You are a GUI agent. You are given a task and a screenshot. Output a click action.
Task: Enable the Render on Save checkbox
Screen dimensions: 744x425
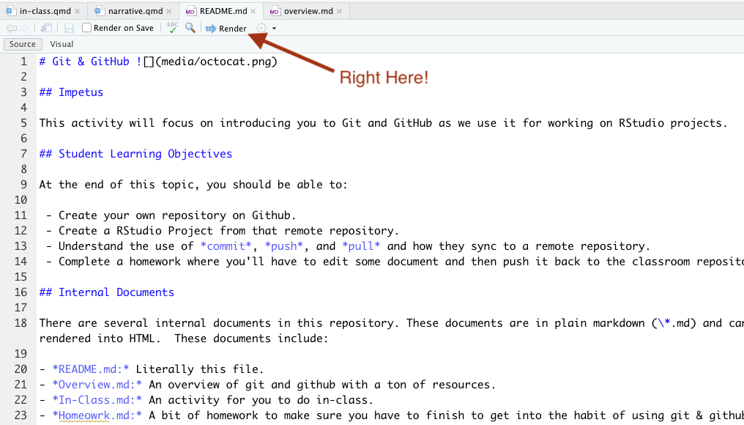click(86, 28)
